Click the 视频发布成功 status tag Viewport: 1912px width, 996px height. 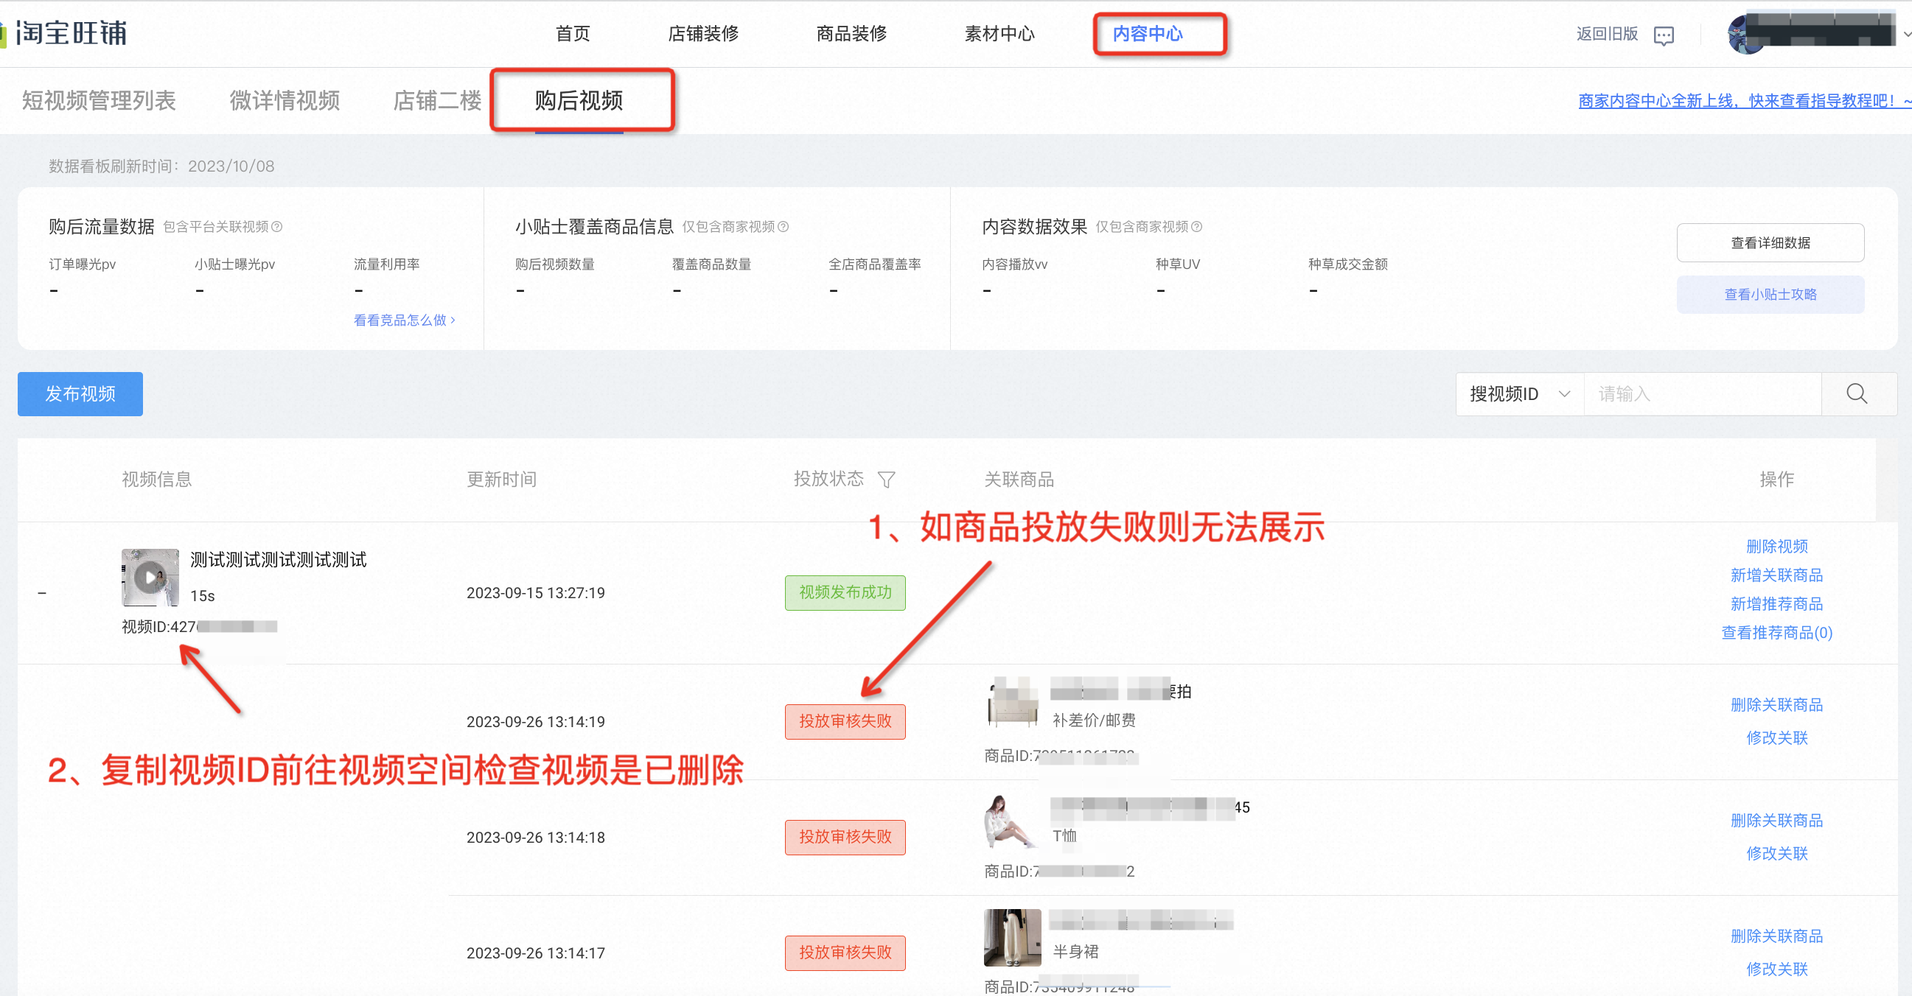coord(845,592)
